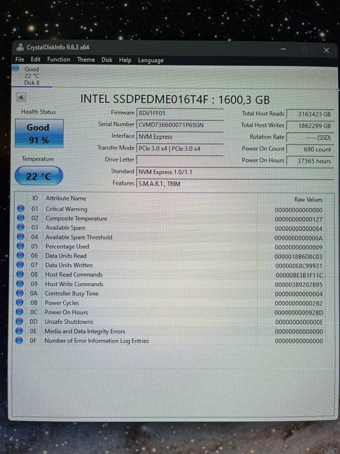Viewport: 340px width, 454px height.
Task: Minimize the CrystalDiskInfo window
Action: pyautogui.click(x=283, y=49)
